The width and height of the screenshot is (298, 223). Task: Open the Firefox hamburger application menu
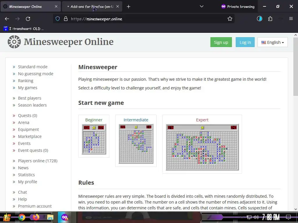tap(291, 19)
